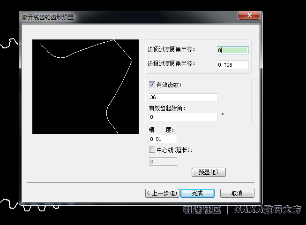Click the 精度 label text
The image size is (306, 225).
pyautogui.click(x=162, y=130)
